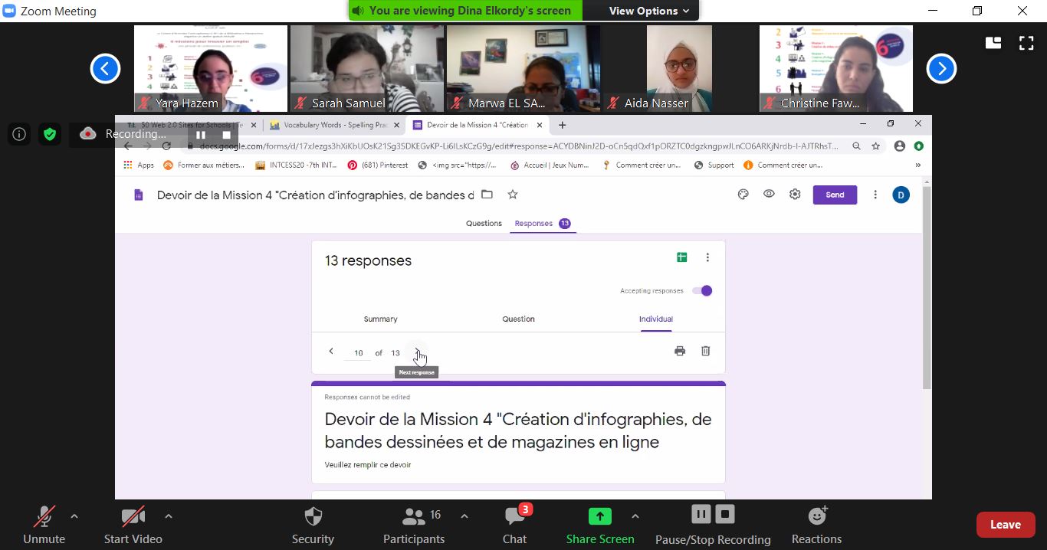Enter full screen mode icon
Viewport: 1047px width, 550px height.
coord(1026,43)
